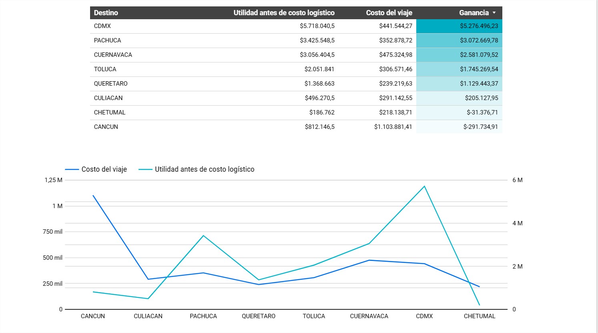
Task: Click the PACHUCA destination cell
Action: tap(107, 40)
